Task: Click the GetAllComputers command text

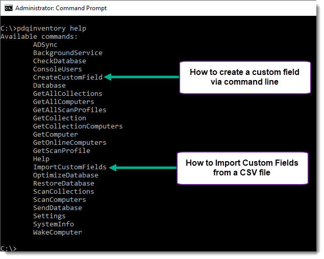Action: click(64, 102)
